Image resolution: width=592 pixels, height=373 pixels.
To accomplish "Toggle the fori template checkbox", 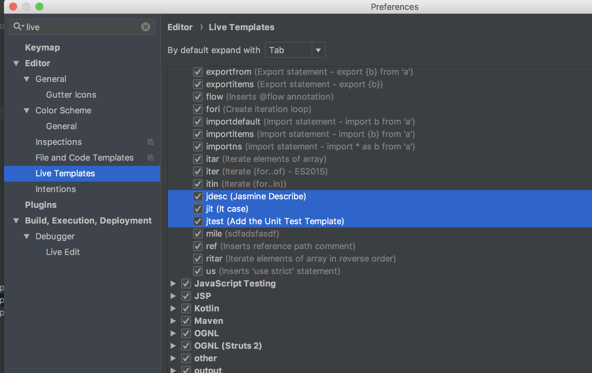I will click(x=198, y=109).
